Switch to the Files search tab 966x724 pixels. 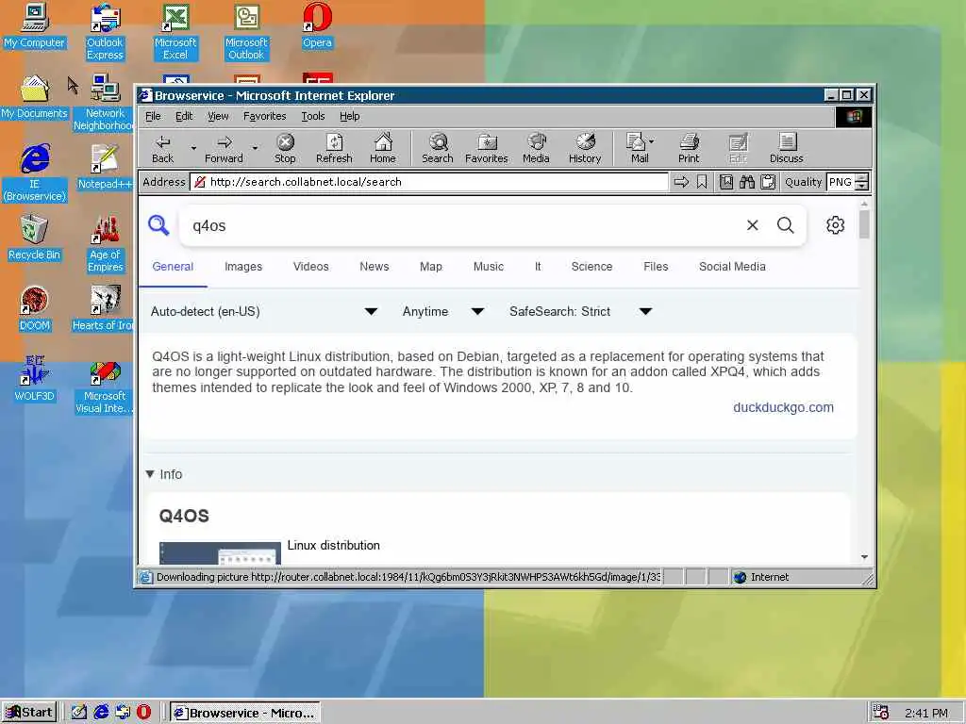click(656, 267)
